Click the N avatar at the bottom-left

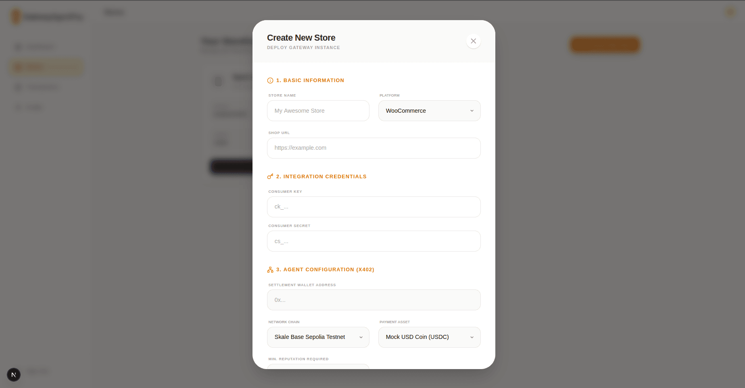(13, 374)
